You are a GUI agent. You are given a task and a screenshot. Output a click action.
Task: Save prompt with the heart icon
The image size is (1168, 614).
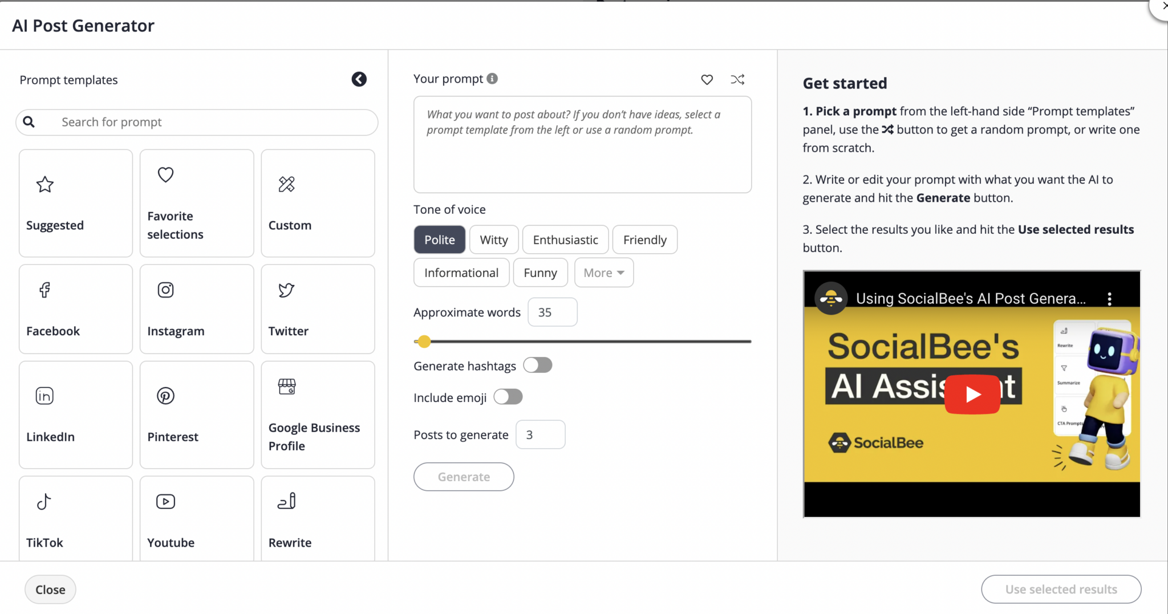pos(707,79)
